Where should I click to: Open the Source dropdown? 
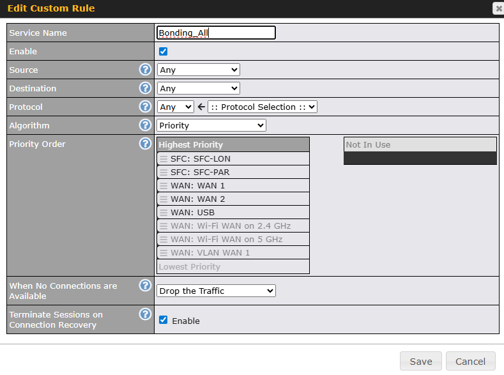(x=198, y=70)
